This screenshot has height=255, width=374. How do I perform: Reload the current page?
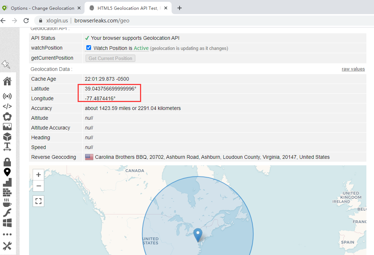pos(26,21)
